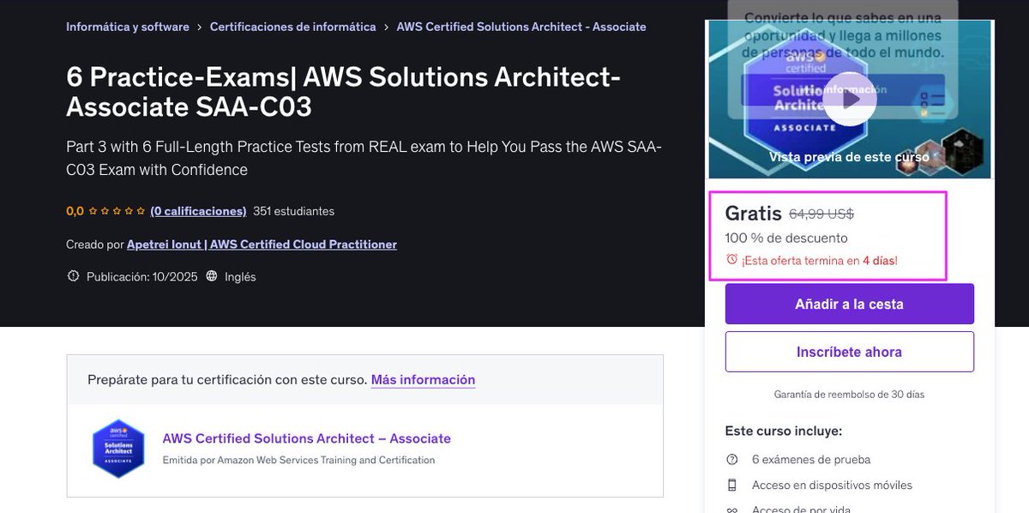Click the Inscríbete ahora button

click(x=850, y=352)
